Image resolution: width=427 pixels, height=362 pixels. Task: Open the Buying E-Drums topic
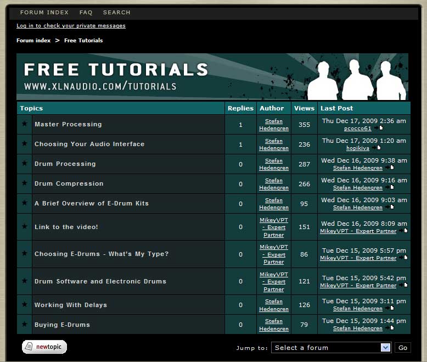click(x=62, y=325)
